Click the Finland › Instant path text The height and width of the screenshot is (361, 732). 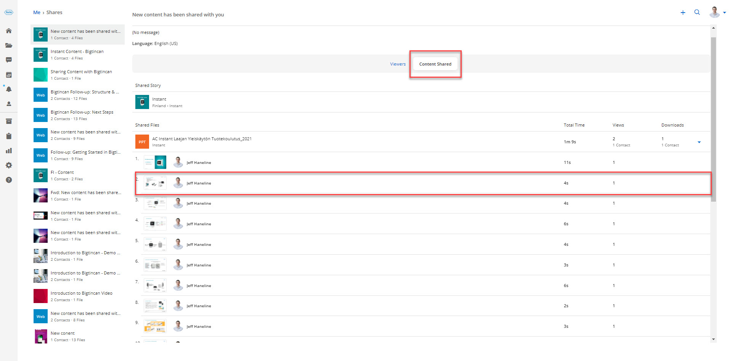click(167, 106)
